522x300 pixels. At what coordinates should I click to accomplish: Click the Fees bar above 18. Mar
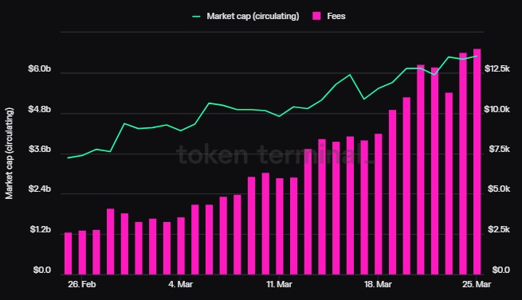pyautogui.click(x=379, y=205)
